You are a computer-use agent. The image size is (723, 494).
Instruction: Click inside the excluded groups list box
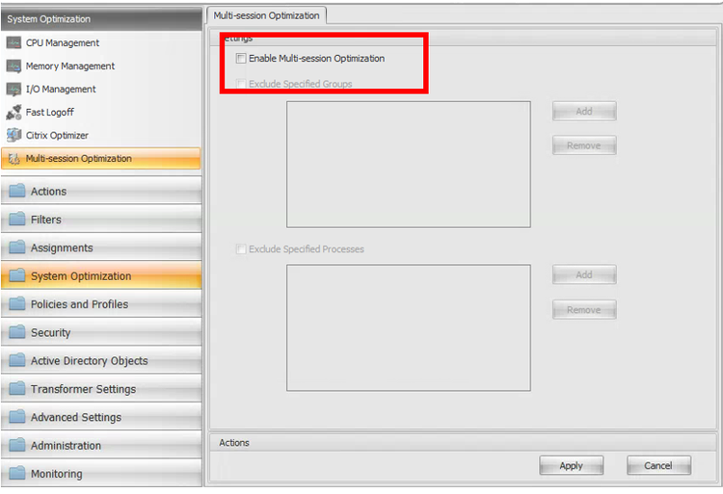click(409, 165)
